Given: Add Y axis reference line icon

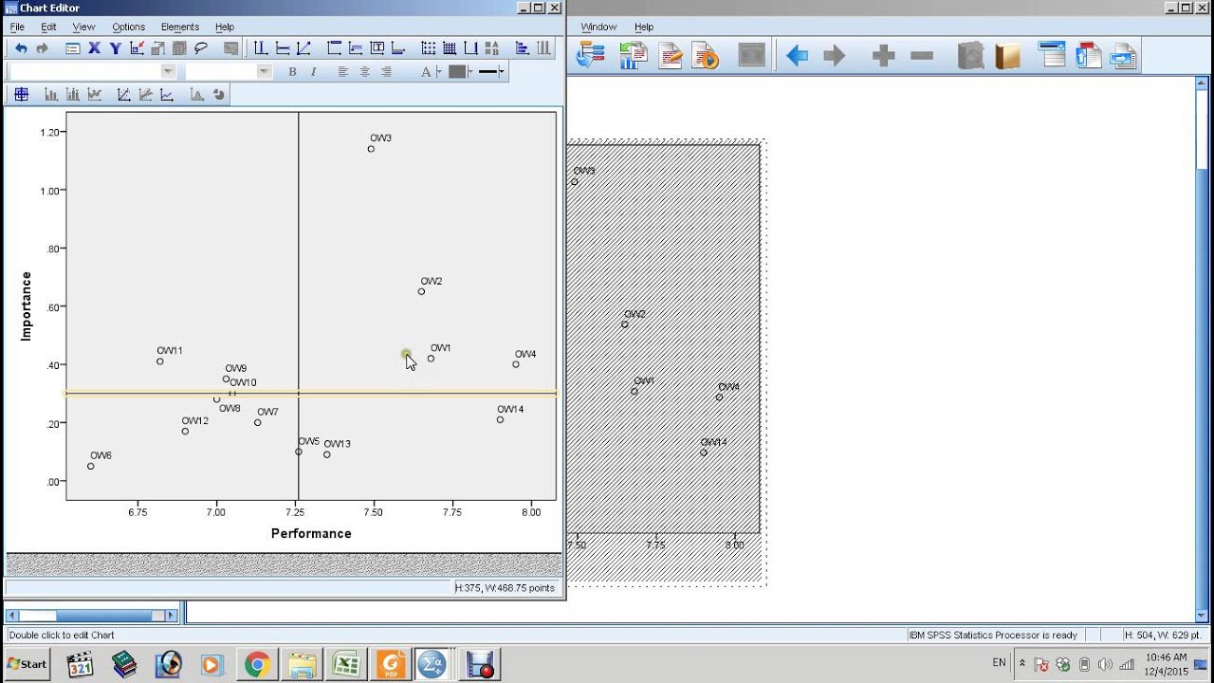Looking at the screenshot, I should [x=282, y=48].
